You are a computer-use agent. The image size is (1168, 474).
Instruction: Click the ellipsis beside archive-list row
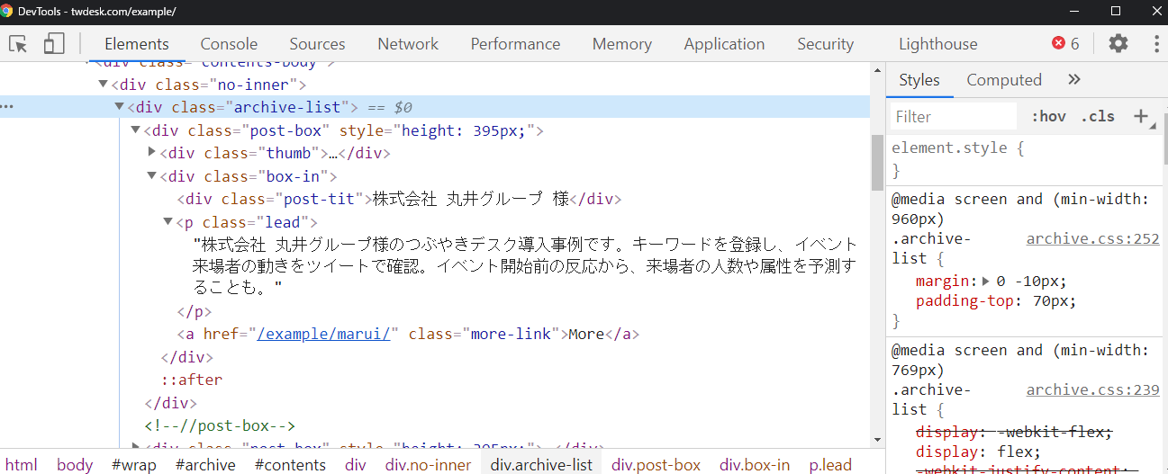(8, 107)
